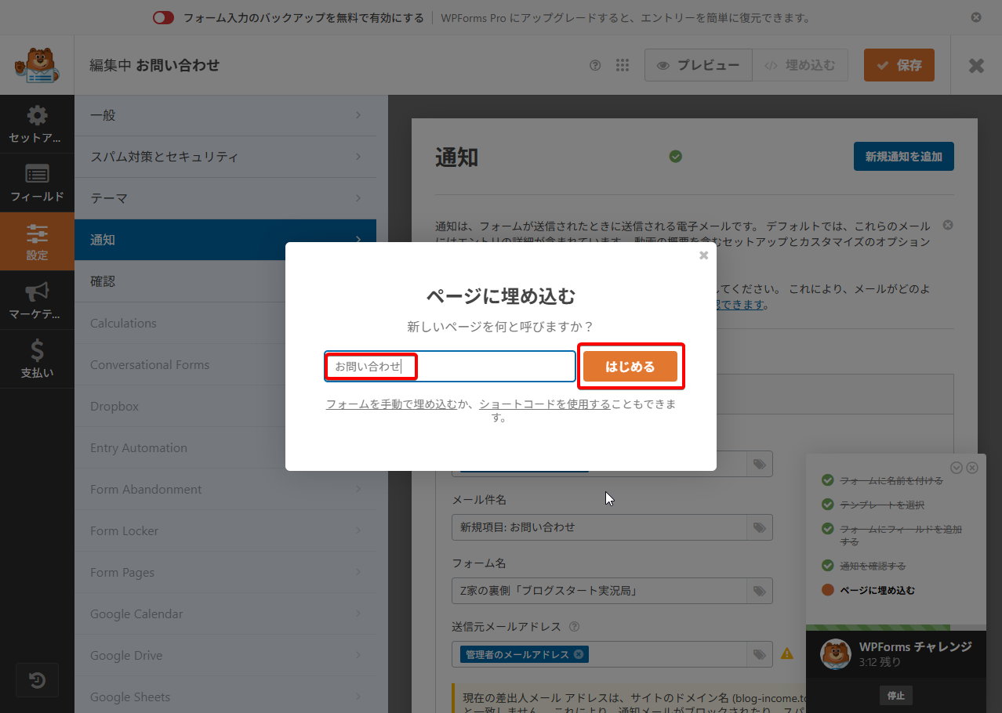The height and width of the screenshot is (713, 1002).
Task: Expand スパム対策とセキュリティ settings section
Action: tap(225, 157)
